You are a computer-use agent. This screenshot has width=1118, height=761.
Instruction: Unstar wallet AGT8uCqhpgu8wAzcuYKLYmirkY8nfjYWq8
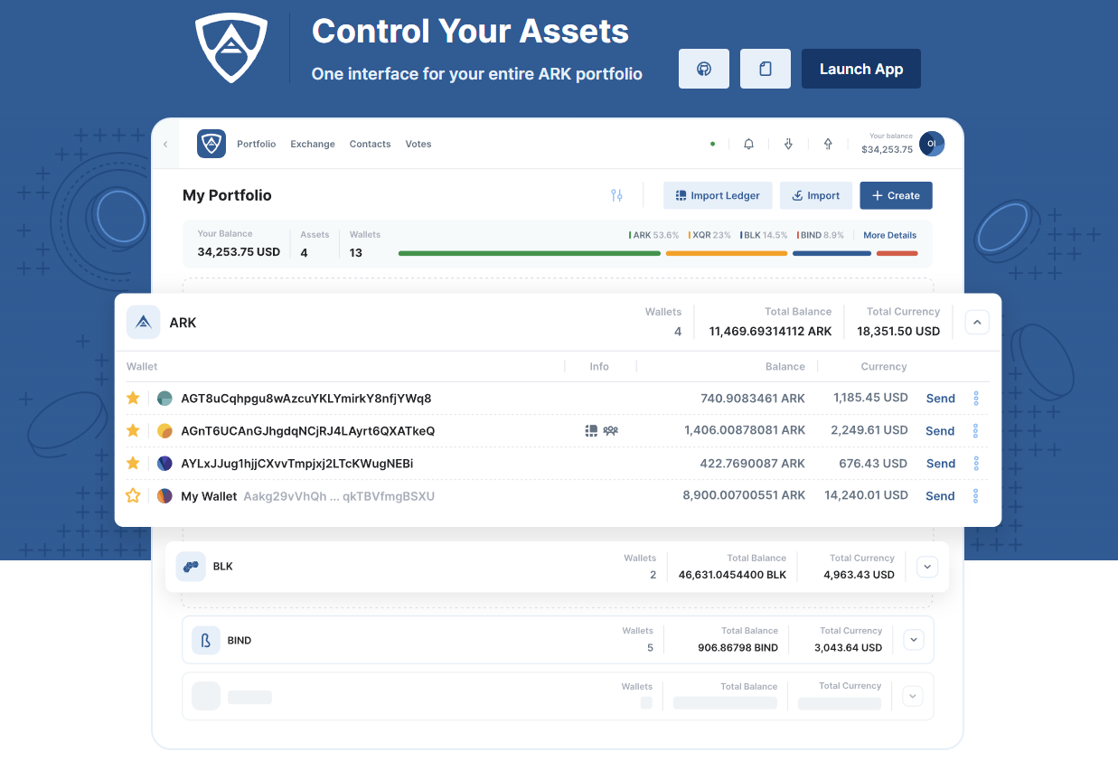133,399
